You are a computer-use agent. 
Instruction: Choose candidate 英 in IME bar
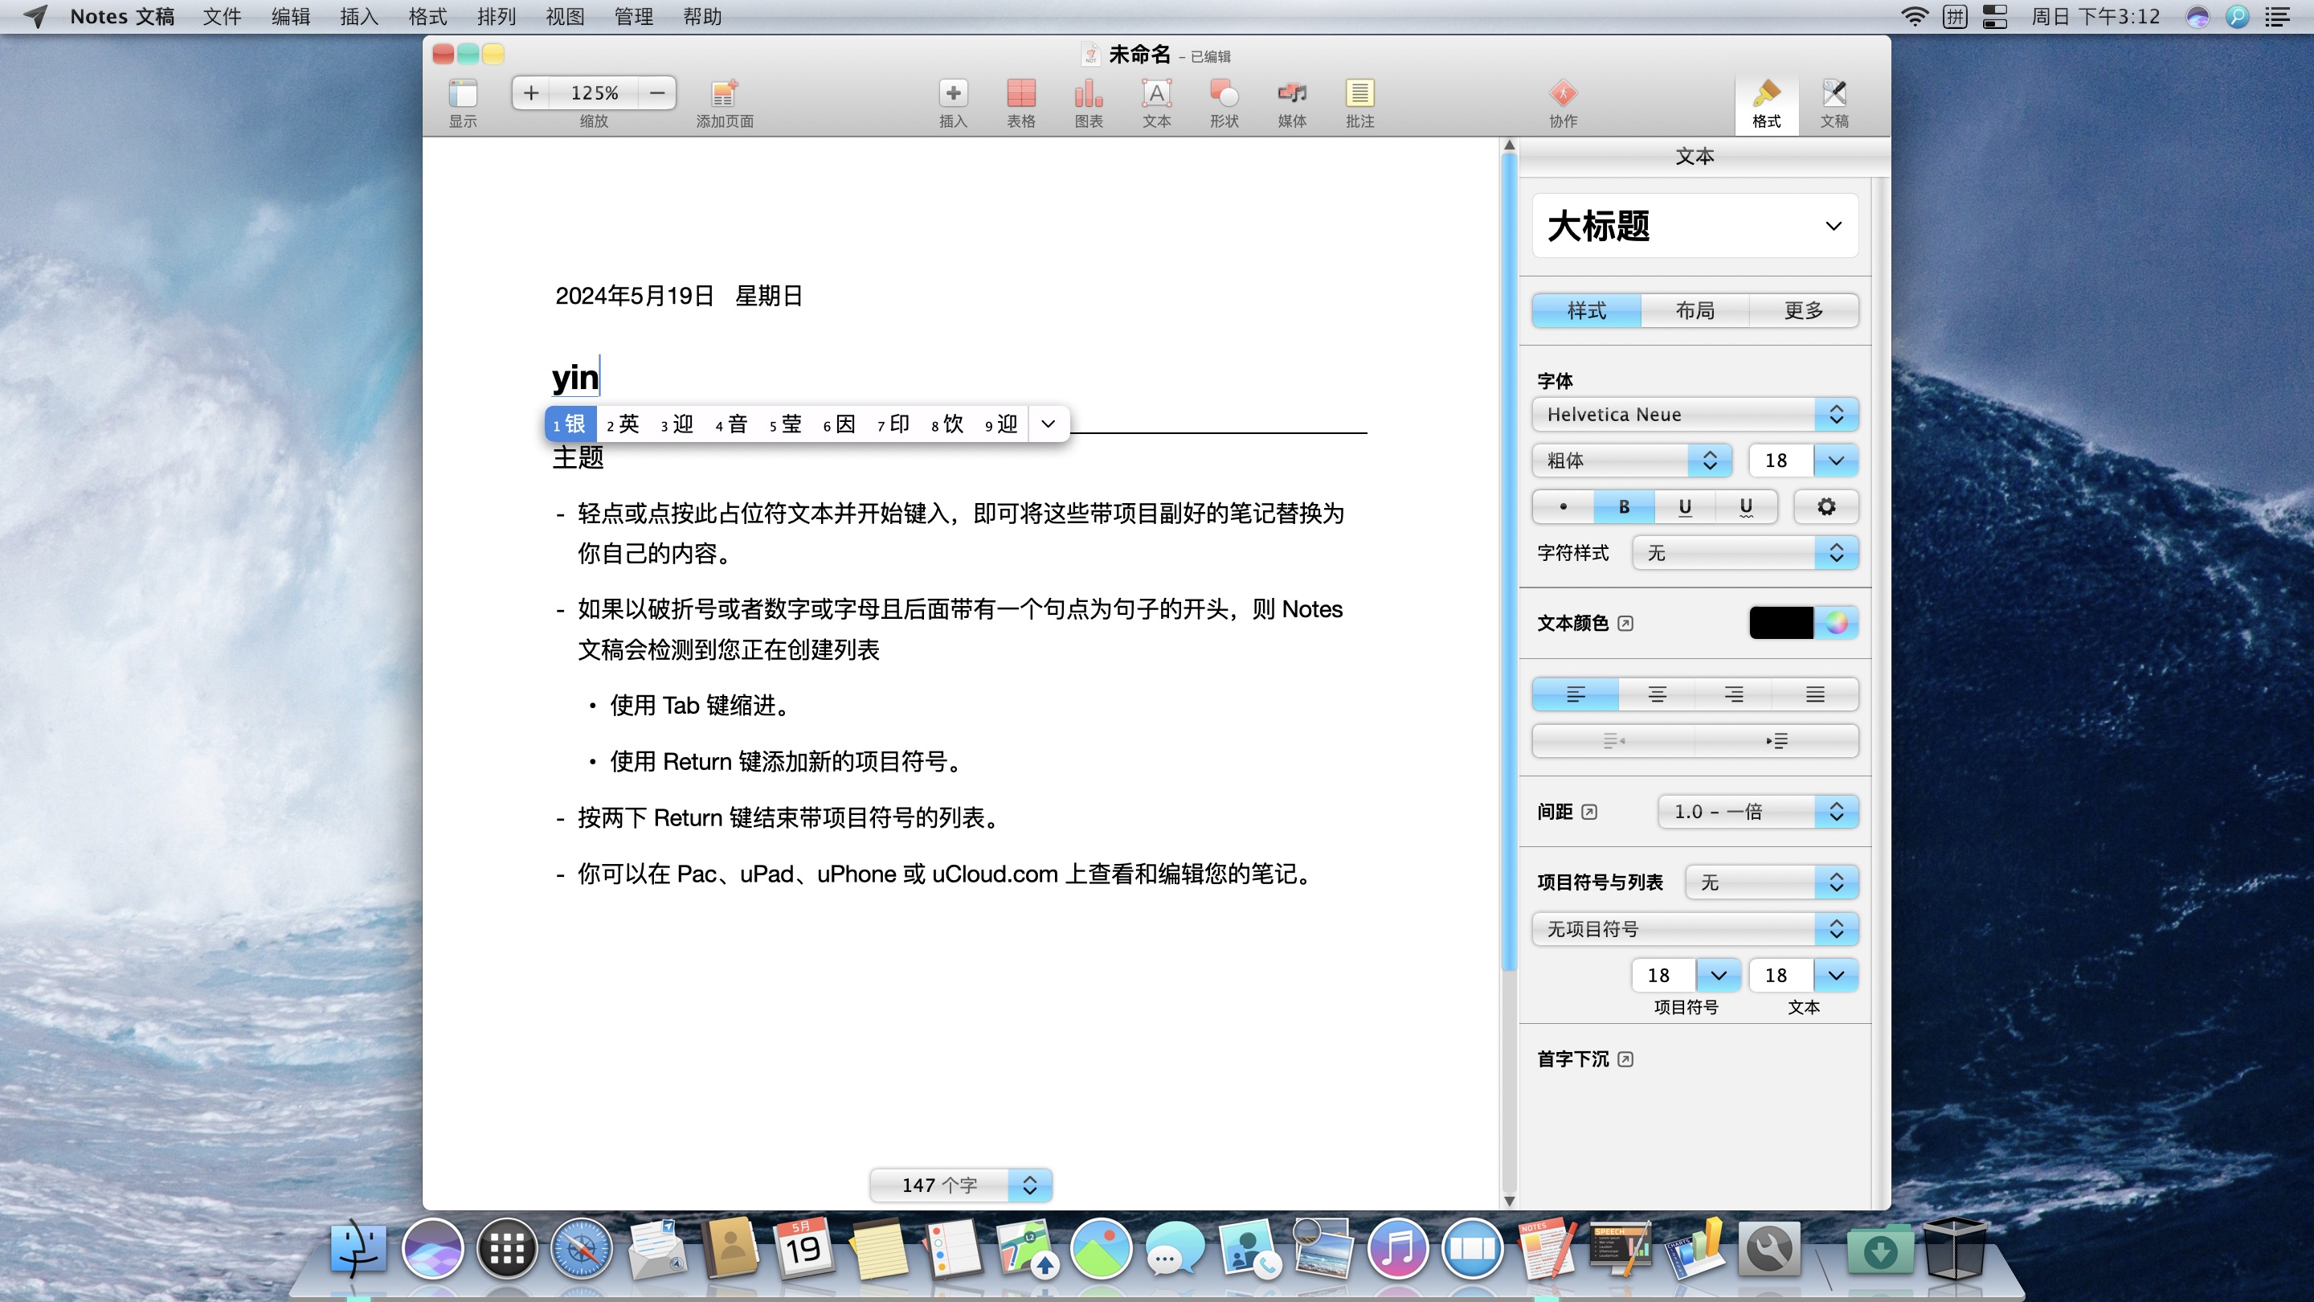(x=623, y=424)
